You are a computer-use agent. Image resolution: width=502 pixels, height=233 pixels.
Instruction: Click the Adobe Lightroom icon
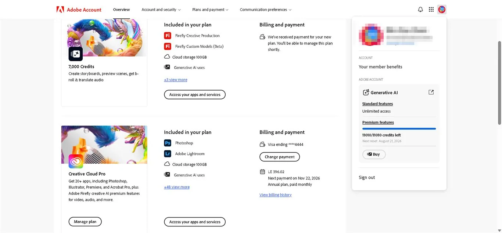coord(168,154)
